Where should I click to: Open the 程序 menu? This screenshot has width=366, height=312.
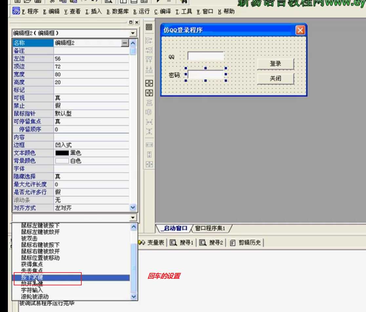pos(30,11)
